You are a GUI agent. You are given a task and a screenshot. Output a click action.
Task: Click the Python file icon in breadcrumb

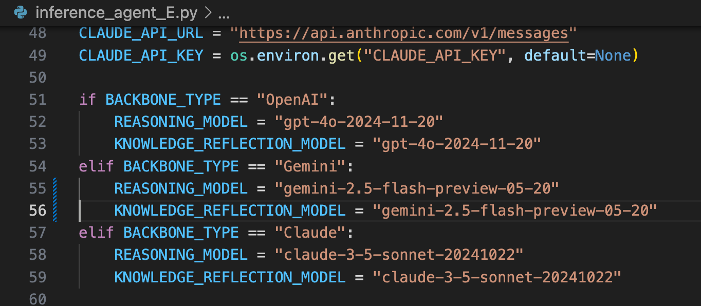[21, 12]
